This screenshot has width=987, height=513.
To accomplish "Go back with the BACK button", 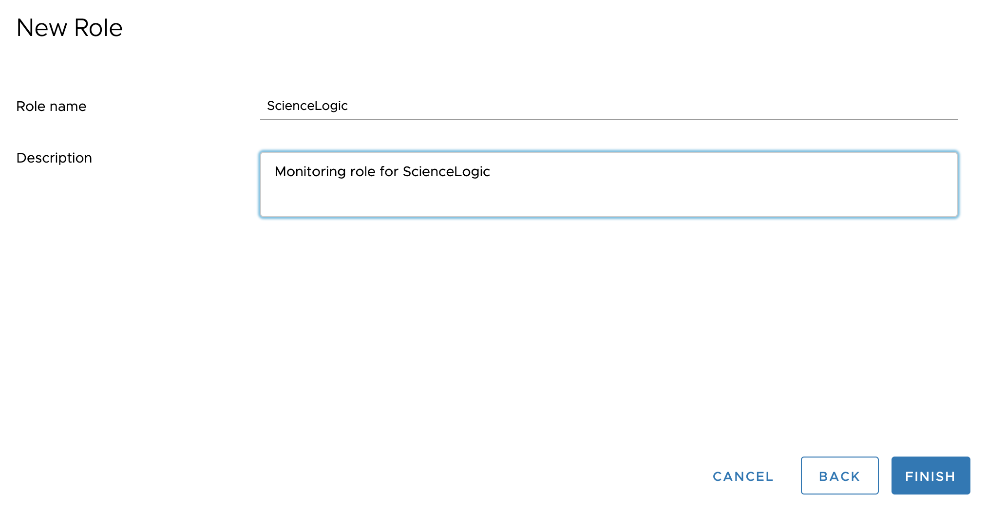I will (x=839, y=476).
